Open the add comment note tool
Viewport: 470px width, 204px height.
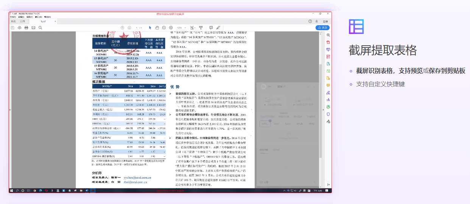pyautogui.click(x=211, y=28)
